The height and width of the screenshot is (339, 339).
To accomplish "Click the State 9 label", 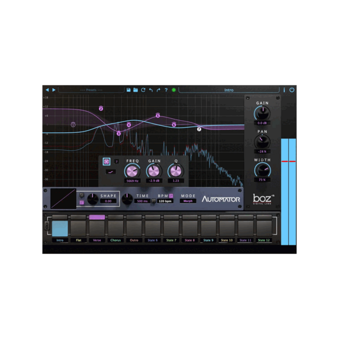I will click(x=208, y=240).
